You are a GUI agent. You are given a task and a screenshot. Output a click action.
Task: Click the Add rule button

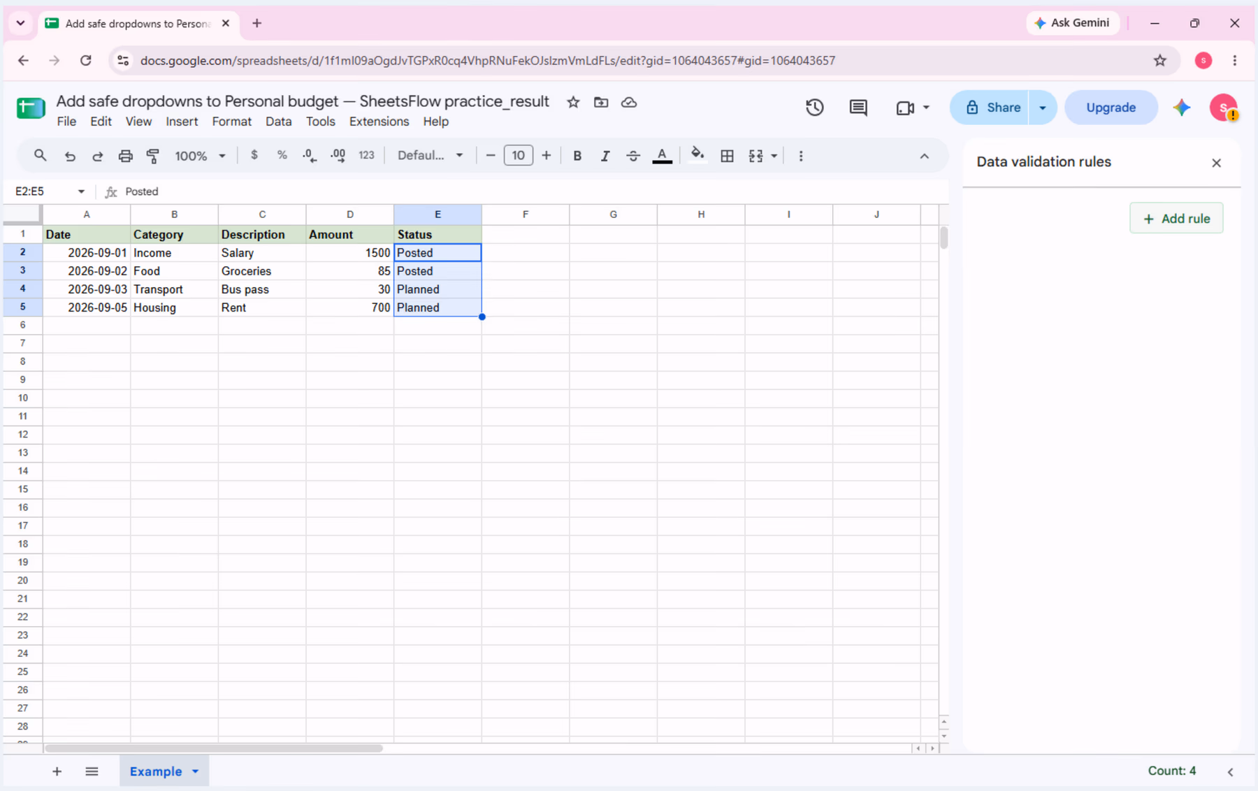click(x=1176, y=219)
